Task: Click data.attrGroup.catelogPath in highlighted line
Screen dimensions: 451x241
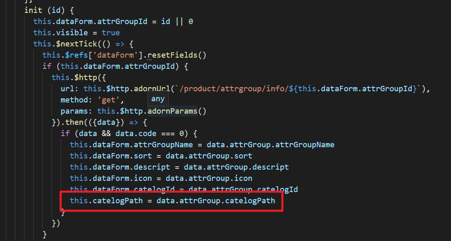Action: point(216,200)
